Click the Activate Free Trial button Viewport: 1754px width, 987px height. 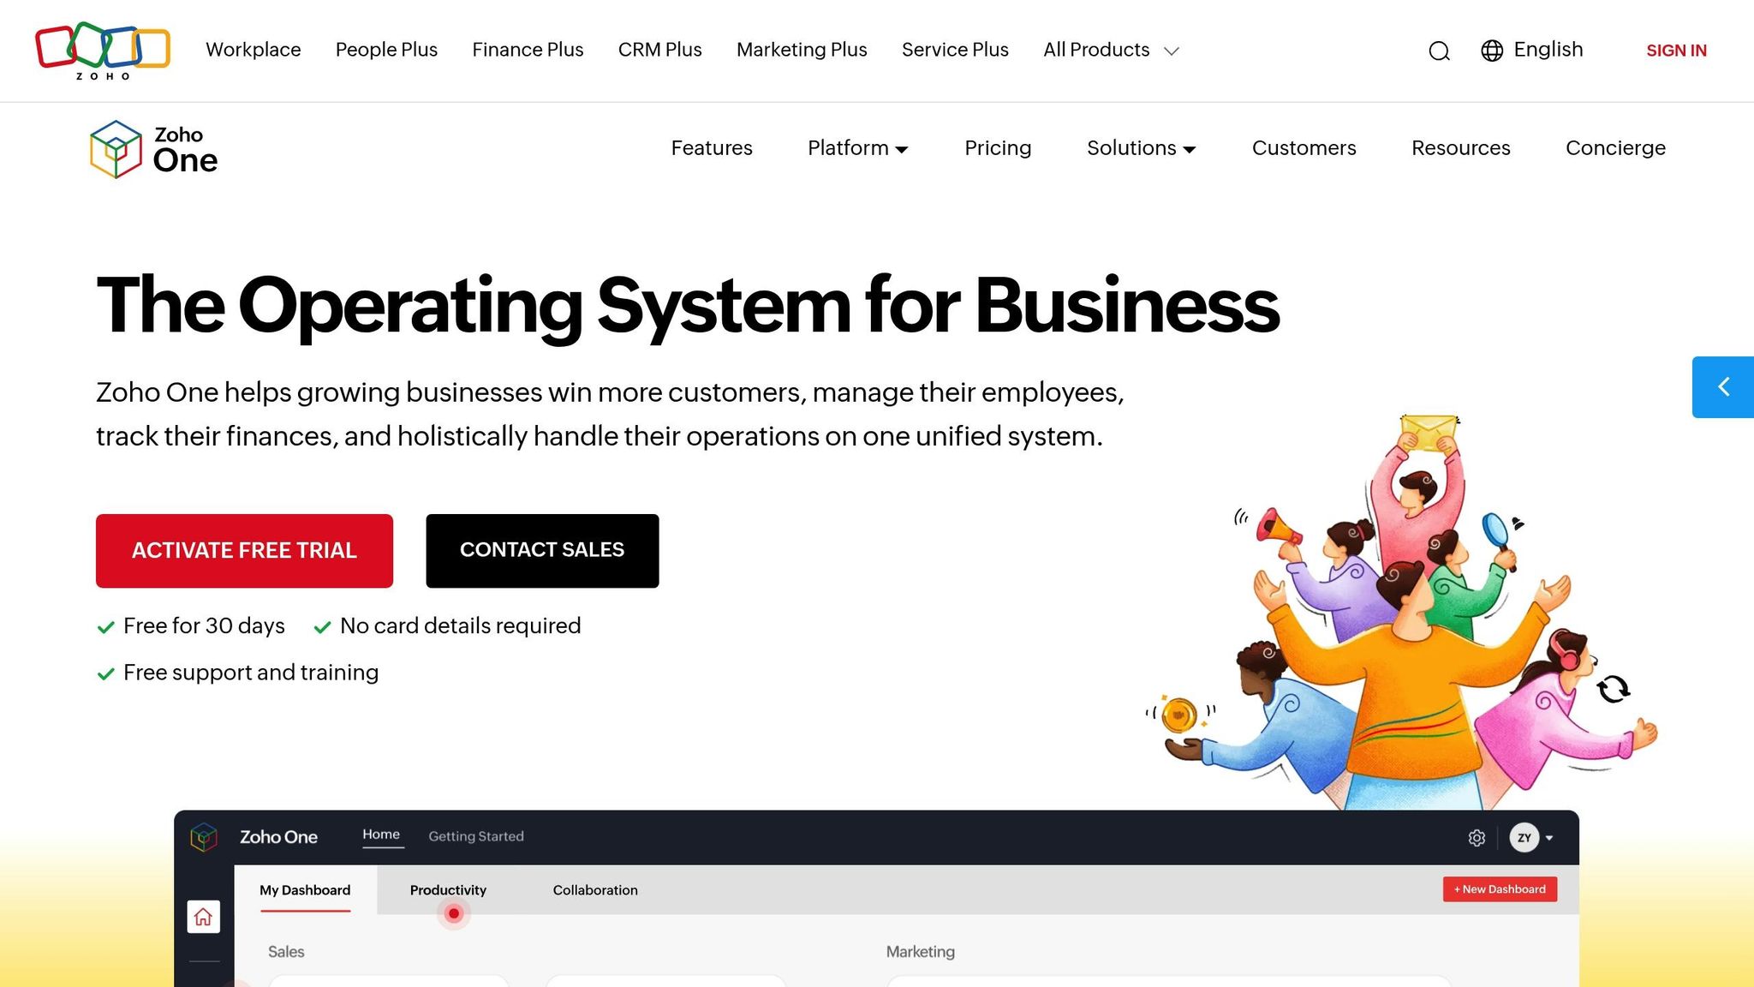tap(244, 550)
